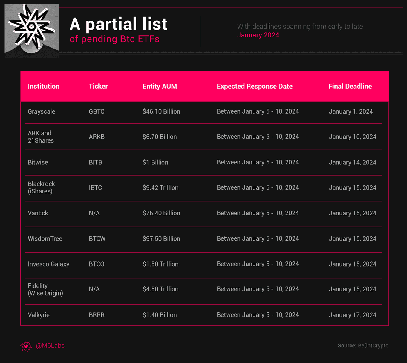
Task: Select the Blackrock (iShares) row label
Action: (41, 187)
